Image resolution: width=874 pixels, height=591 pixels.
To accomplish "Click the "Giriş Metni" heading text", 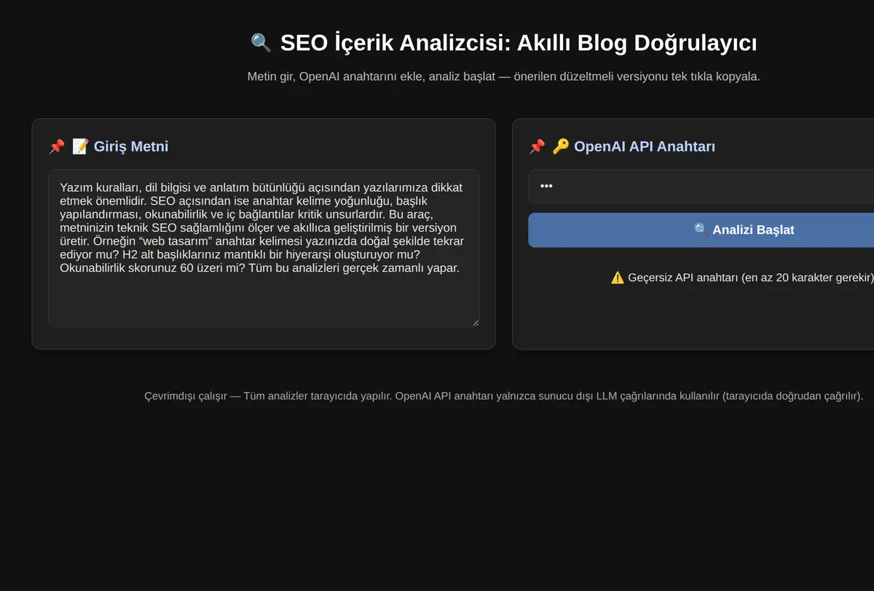I will point(131,146).
